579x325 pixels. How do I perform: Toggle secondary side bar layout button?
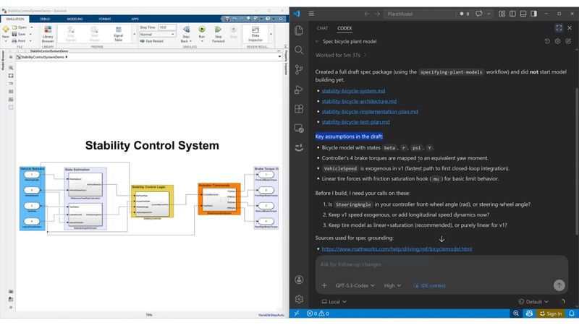pos(533,14)
